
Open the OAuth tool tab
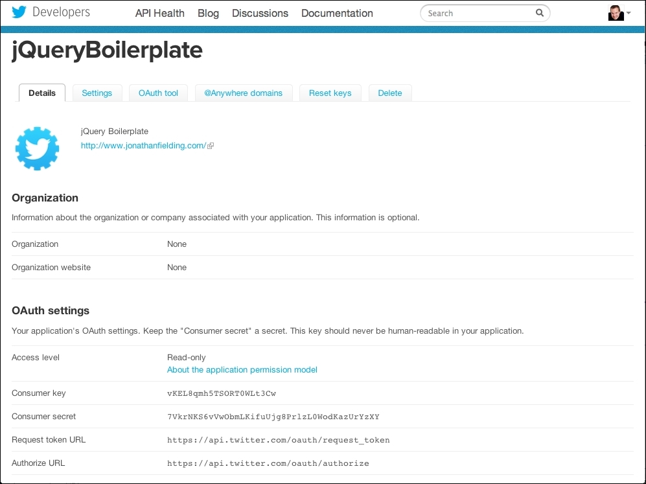(158, 93)
